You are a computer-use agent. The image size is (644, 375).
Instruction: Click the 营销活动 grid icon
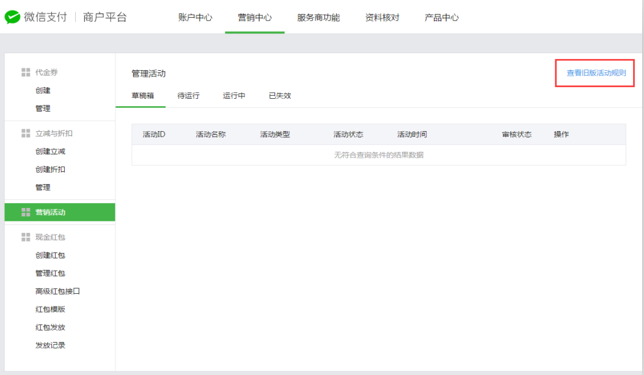26,212
